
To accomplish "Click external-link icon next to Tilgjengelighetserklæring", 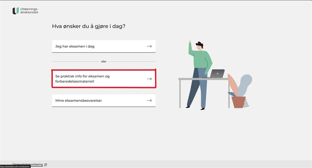I will (46, 165).
